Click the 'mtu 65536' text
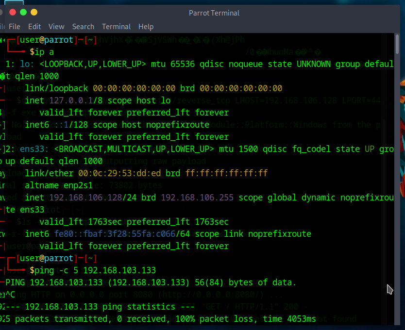The width and height of the screenshot is (405, 330). (x=173, y=64)
